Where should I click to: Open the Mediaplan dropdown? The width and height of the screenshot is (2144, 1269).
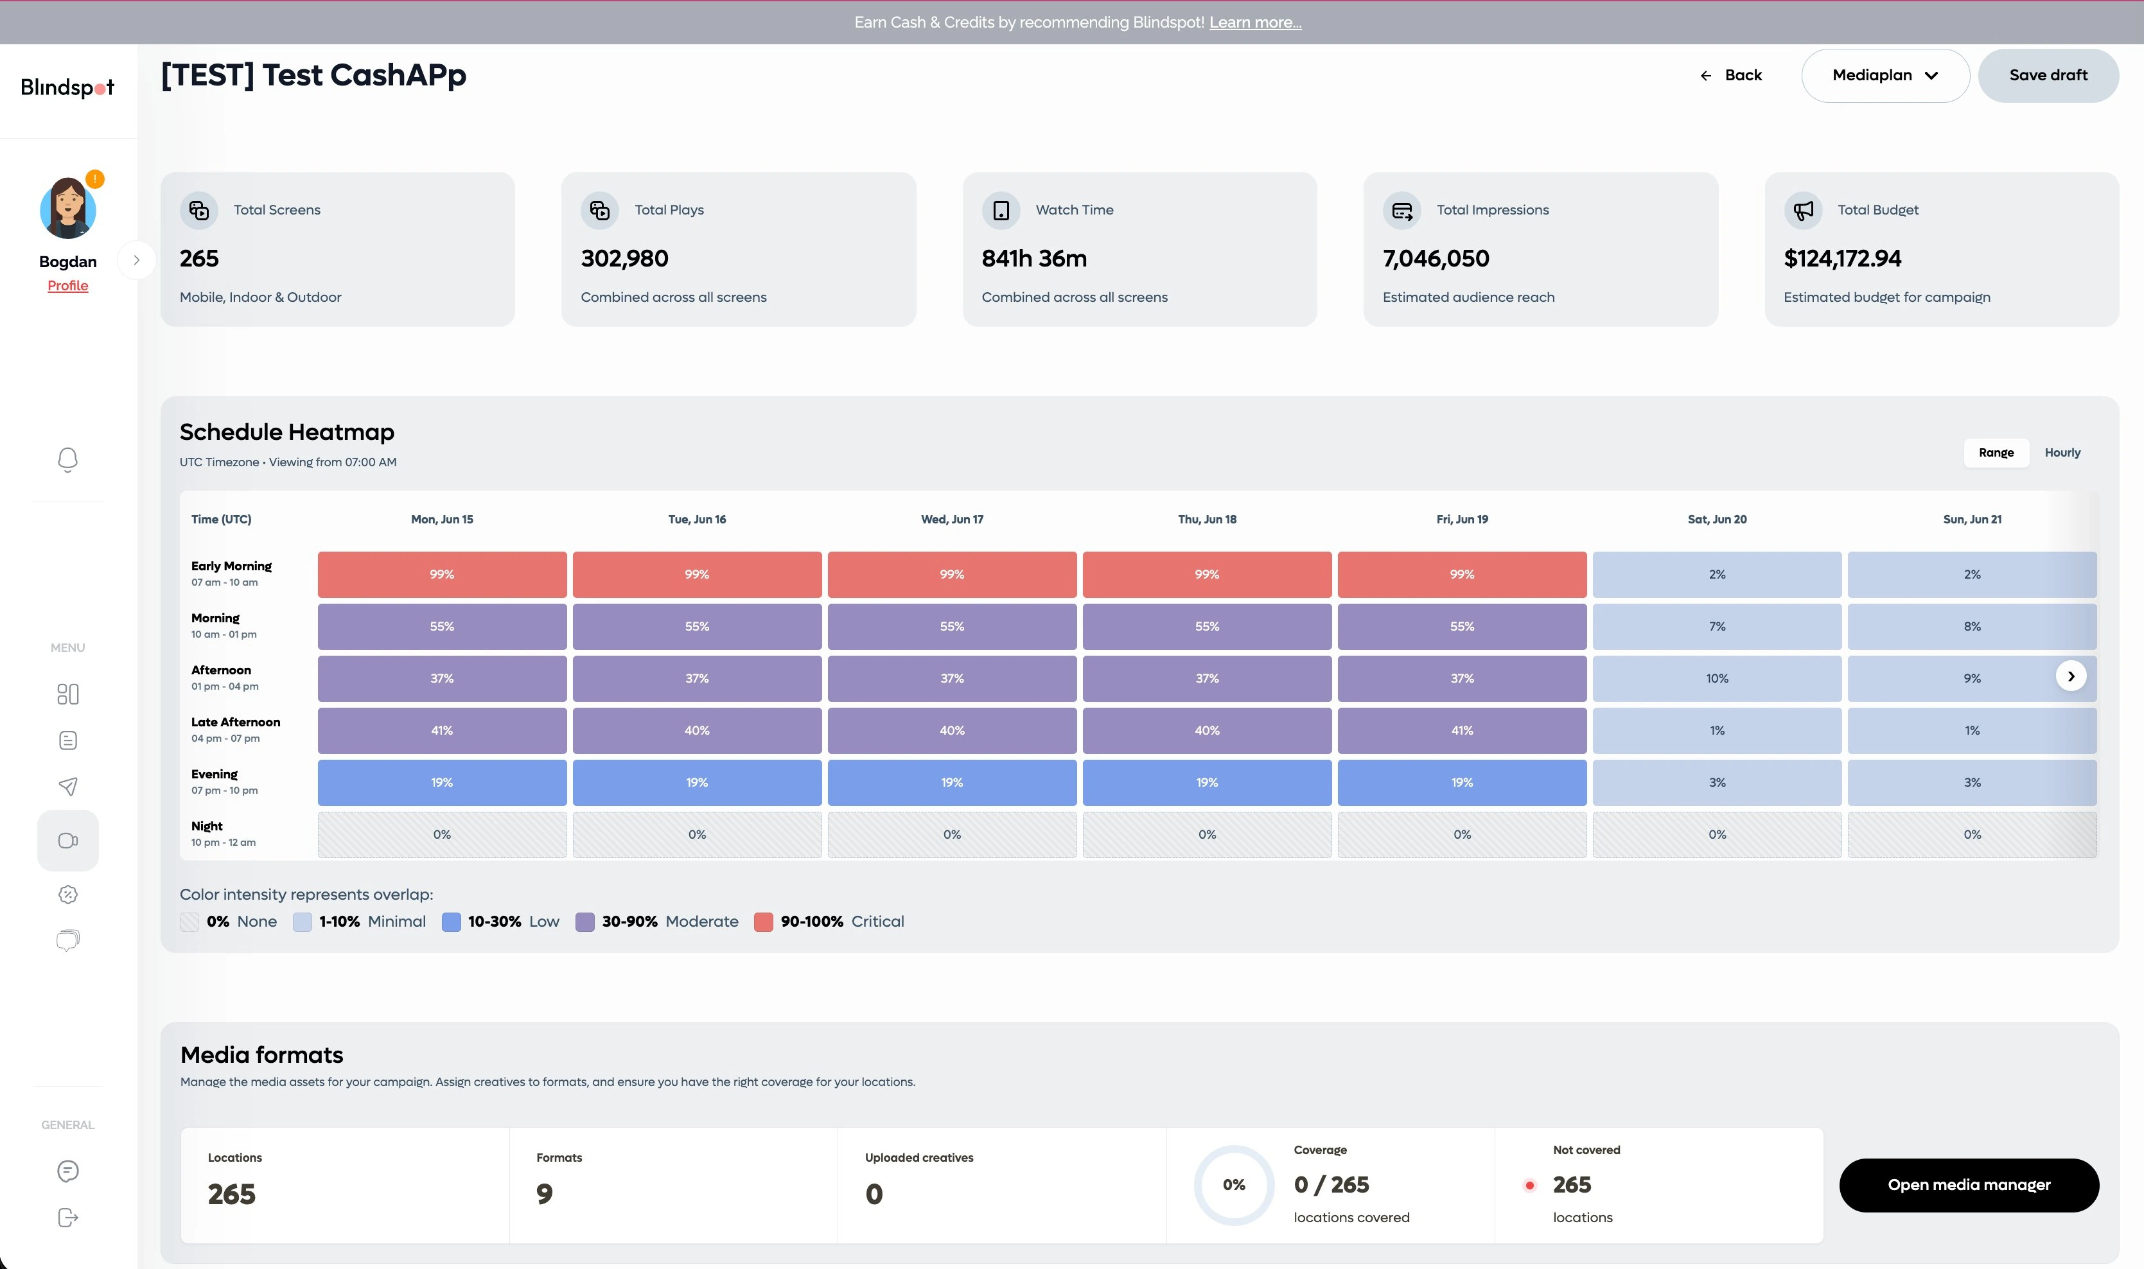click(1885, 75)
